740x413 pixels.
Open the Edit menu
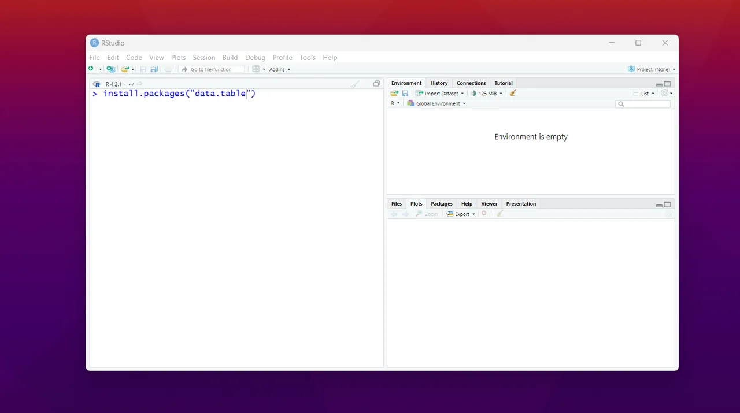coord(113,58)
